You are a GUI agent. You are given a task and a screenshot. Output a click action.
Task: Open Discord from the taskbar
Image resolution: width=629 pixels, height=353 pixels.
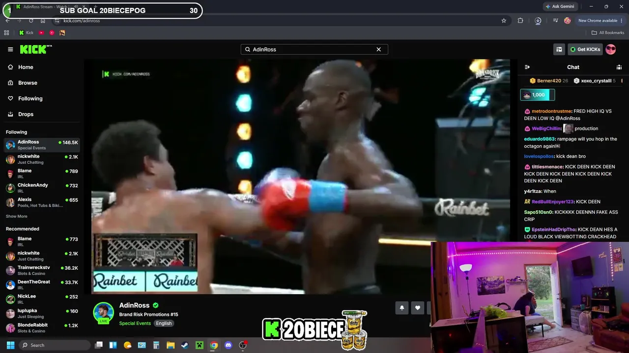(x=228, y=345)
